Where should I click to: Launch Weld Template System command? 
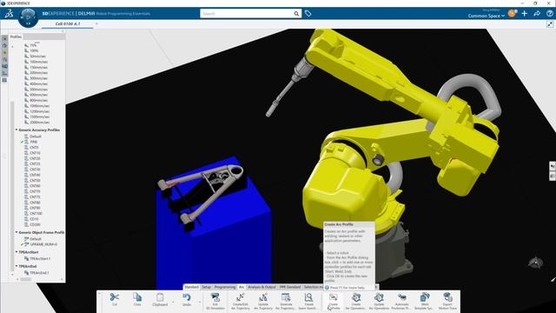pos(425,301)
